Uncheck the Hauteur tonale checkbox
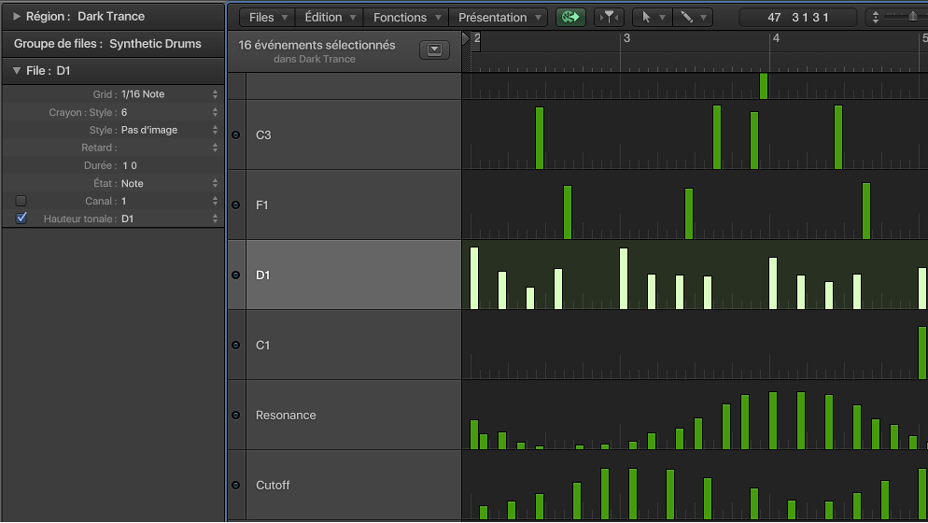 (21, 219)
